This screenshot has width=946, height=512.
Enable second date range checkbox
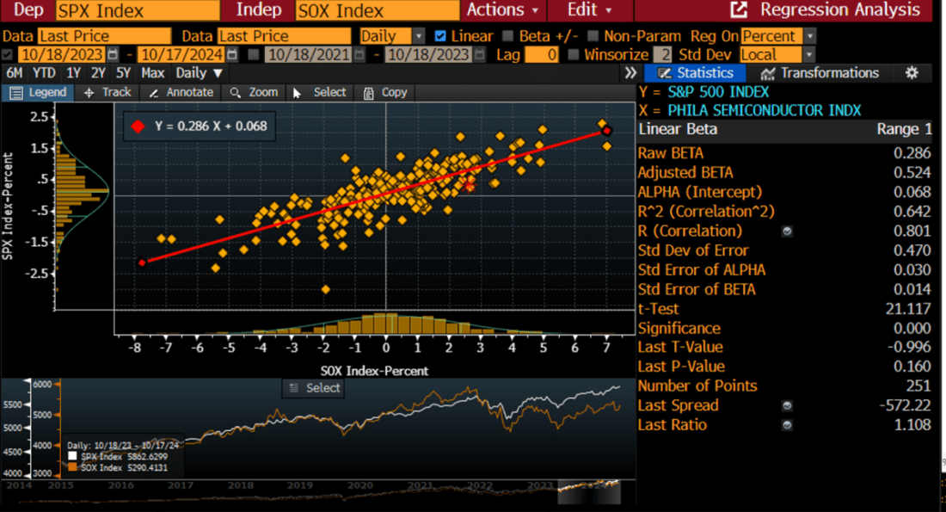click(254, 54)
